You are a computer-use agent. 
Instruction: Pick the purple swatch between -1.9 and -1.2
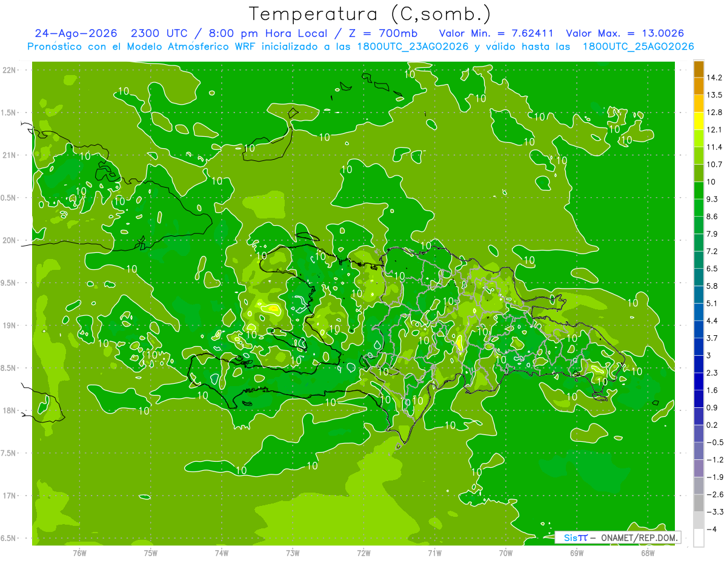coord(699,468)
